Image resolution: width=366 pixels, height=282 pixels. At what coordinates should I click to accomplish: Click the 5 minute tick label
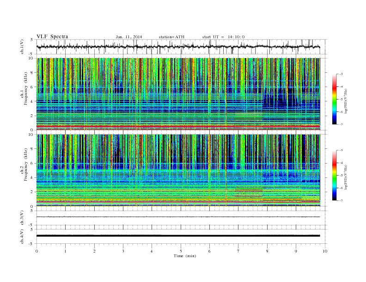(181, 251)
